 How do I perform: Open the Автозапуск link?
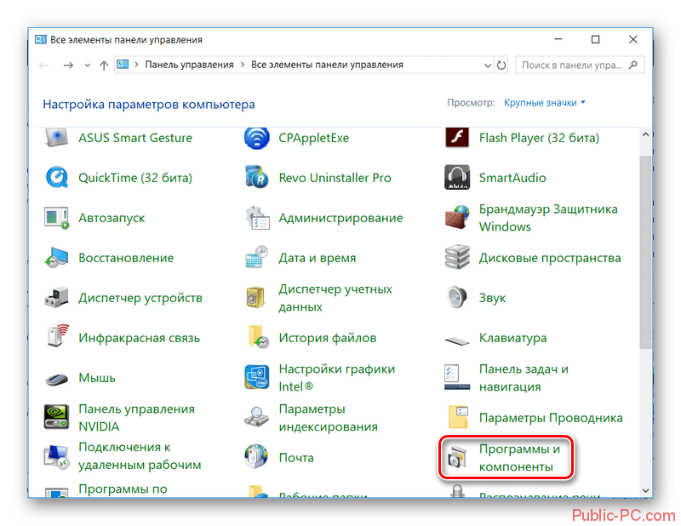pos(112,218)
